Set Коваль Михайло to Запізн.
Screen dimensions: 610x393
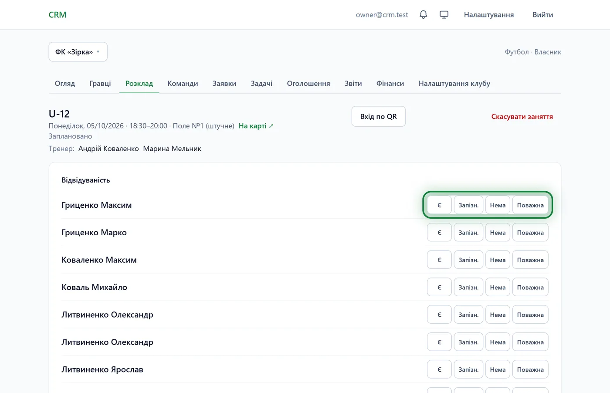(468, 288)
